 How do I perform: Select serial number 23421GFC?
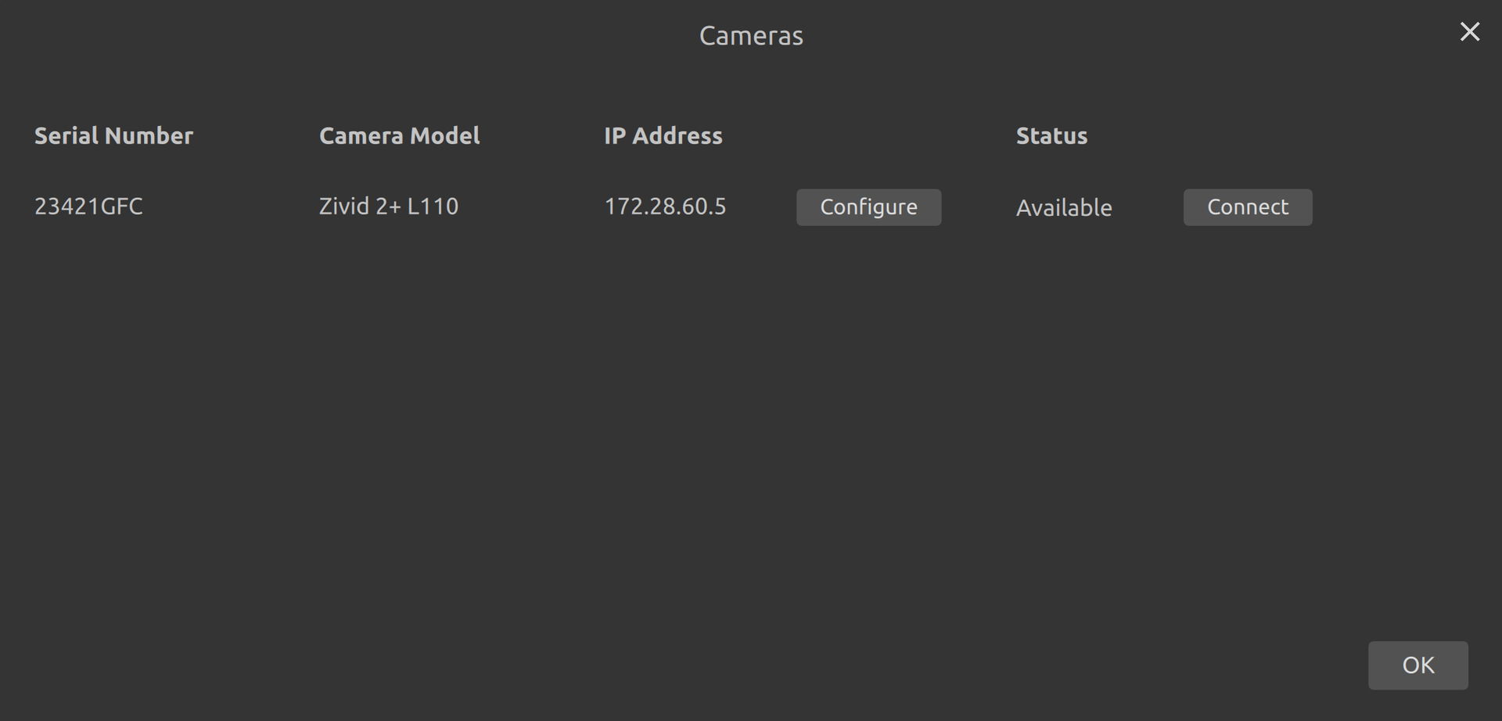coord(88,206)
